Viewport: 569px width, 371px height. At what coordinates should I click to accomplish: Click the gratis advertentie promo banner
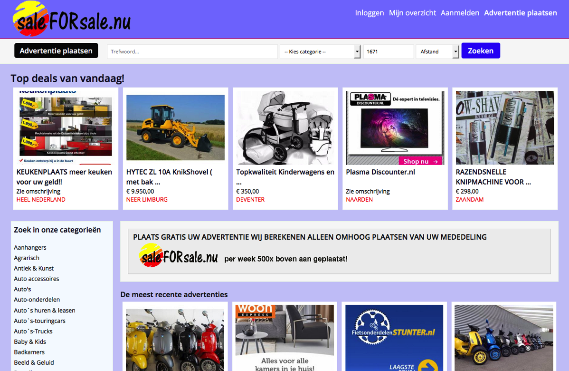point(339,252)
